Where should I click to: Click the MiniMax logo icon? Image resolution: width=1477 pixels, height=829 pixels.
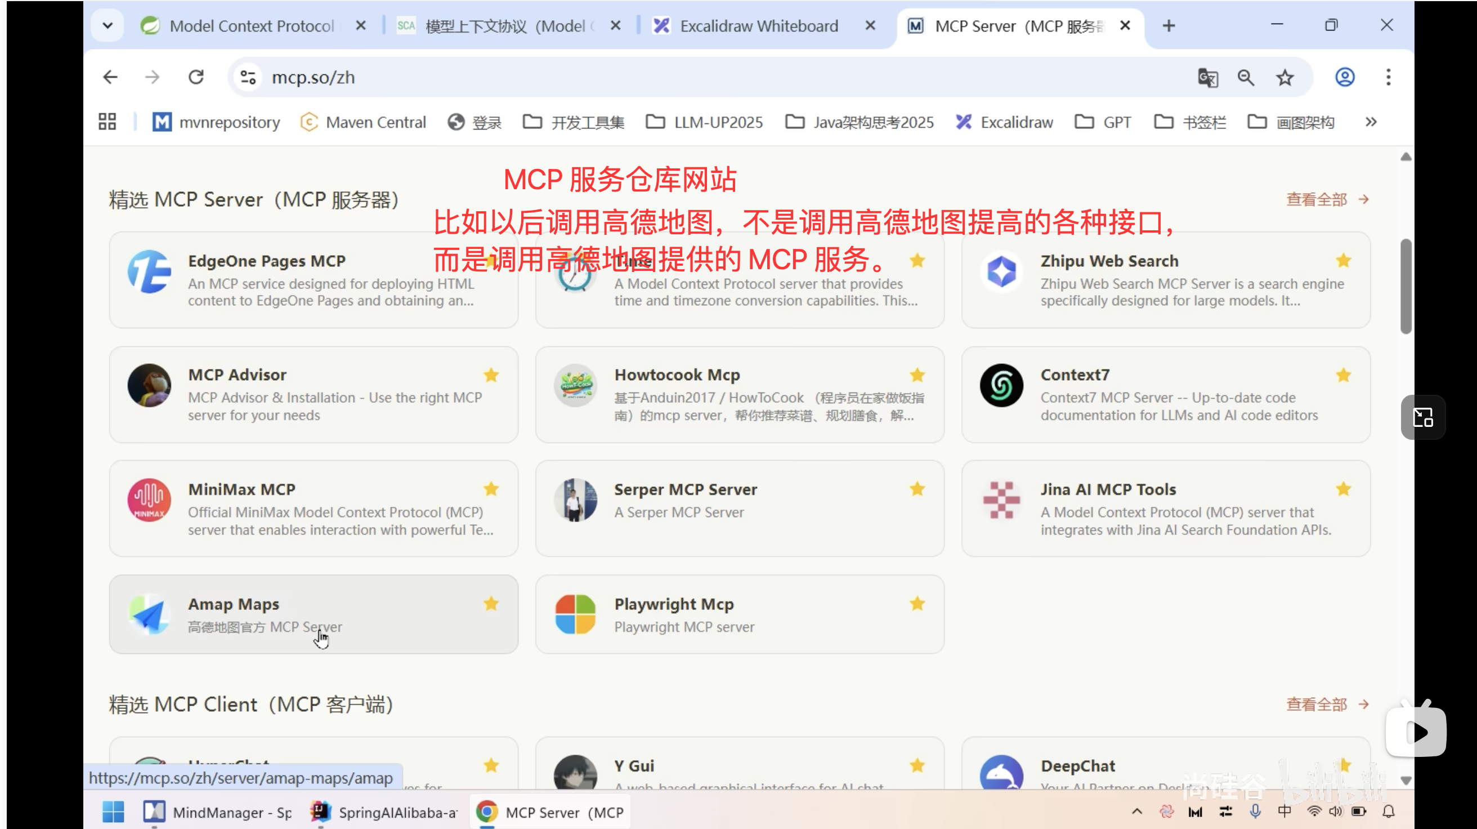point(149,500)
